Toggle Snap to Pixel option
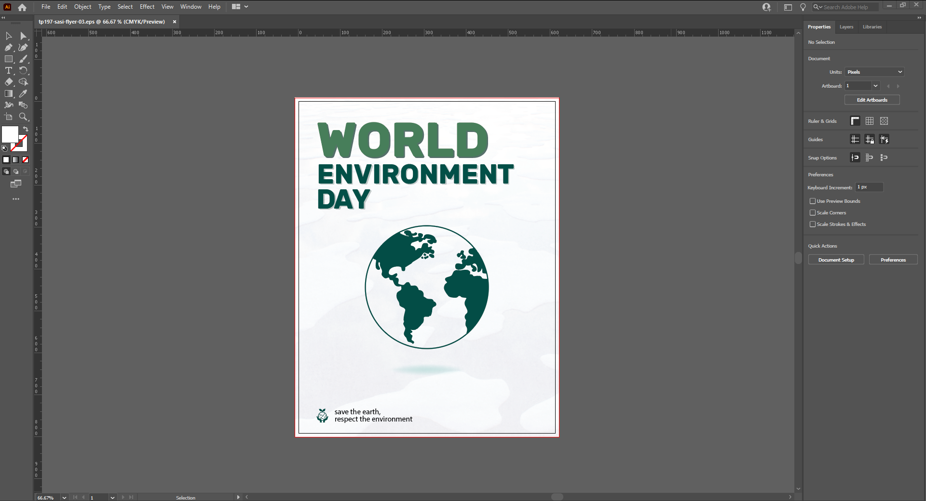 [x=884, y=158]
